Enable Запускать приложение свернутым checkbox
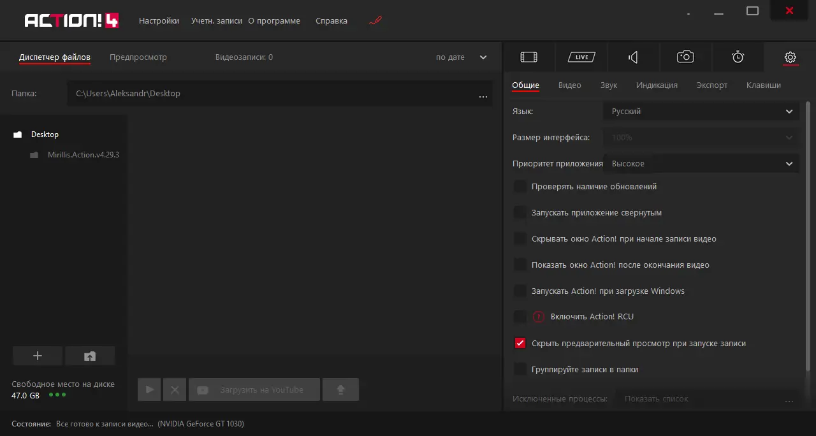816x436 pixels. click(520, 213)
